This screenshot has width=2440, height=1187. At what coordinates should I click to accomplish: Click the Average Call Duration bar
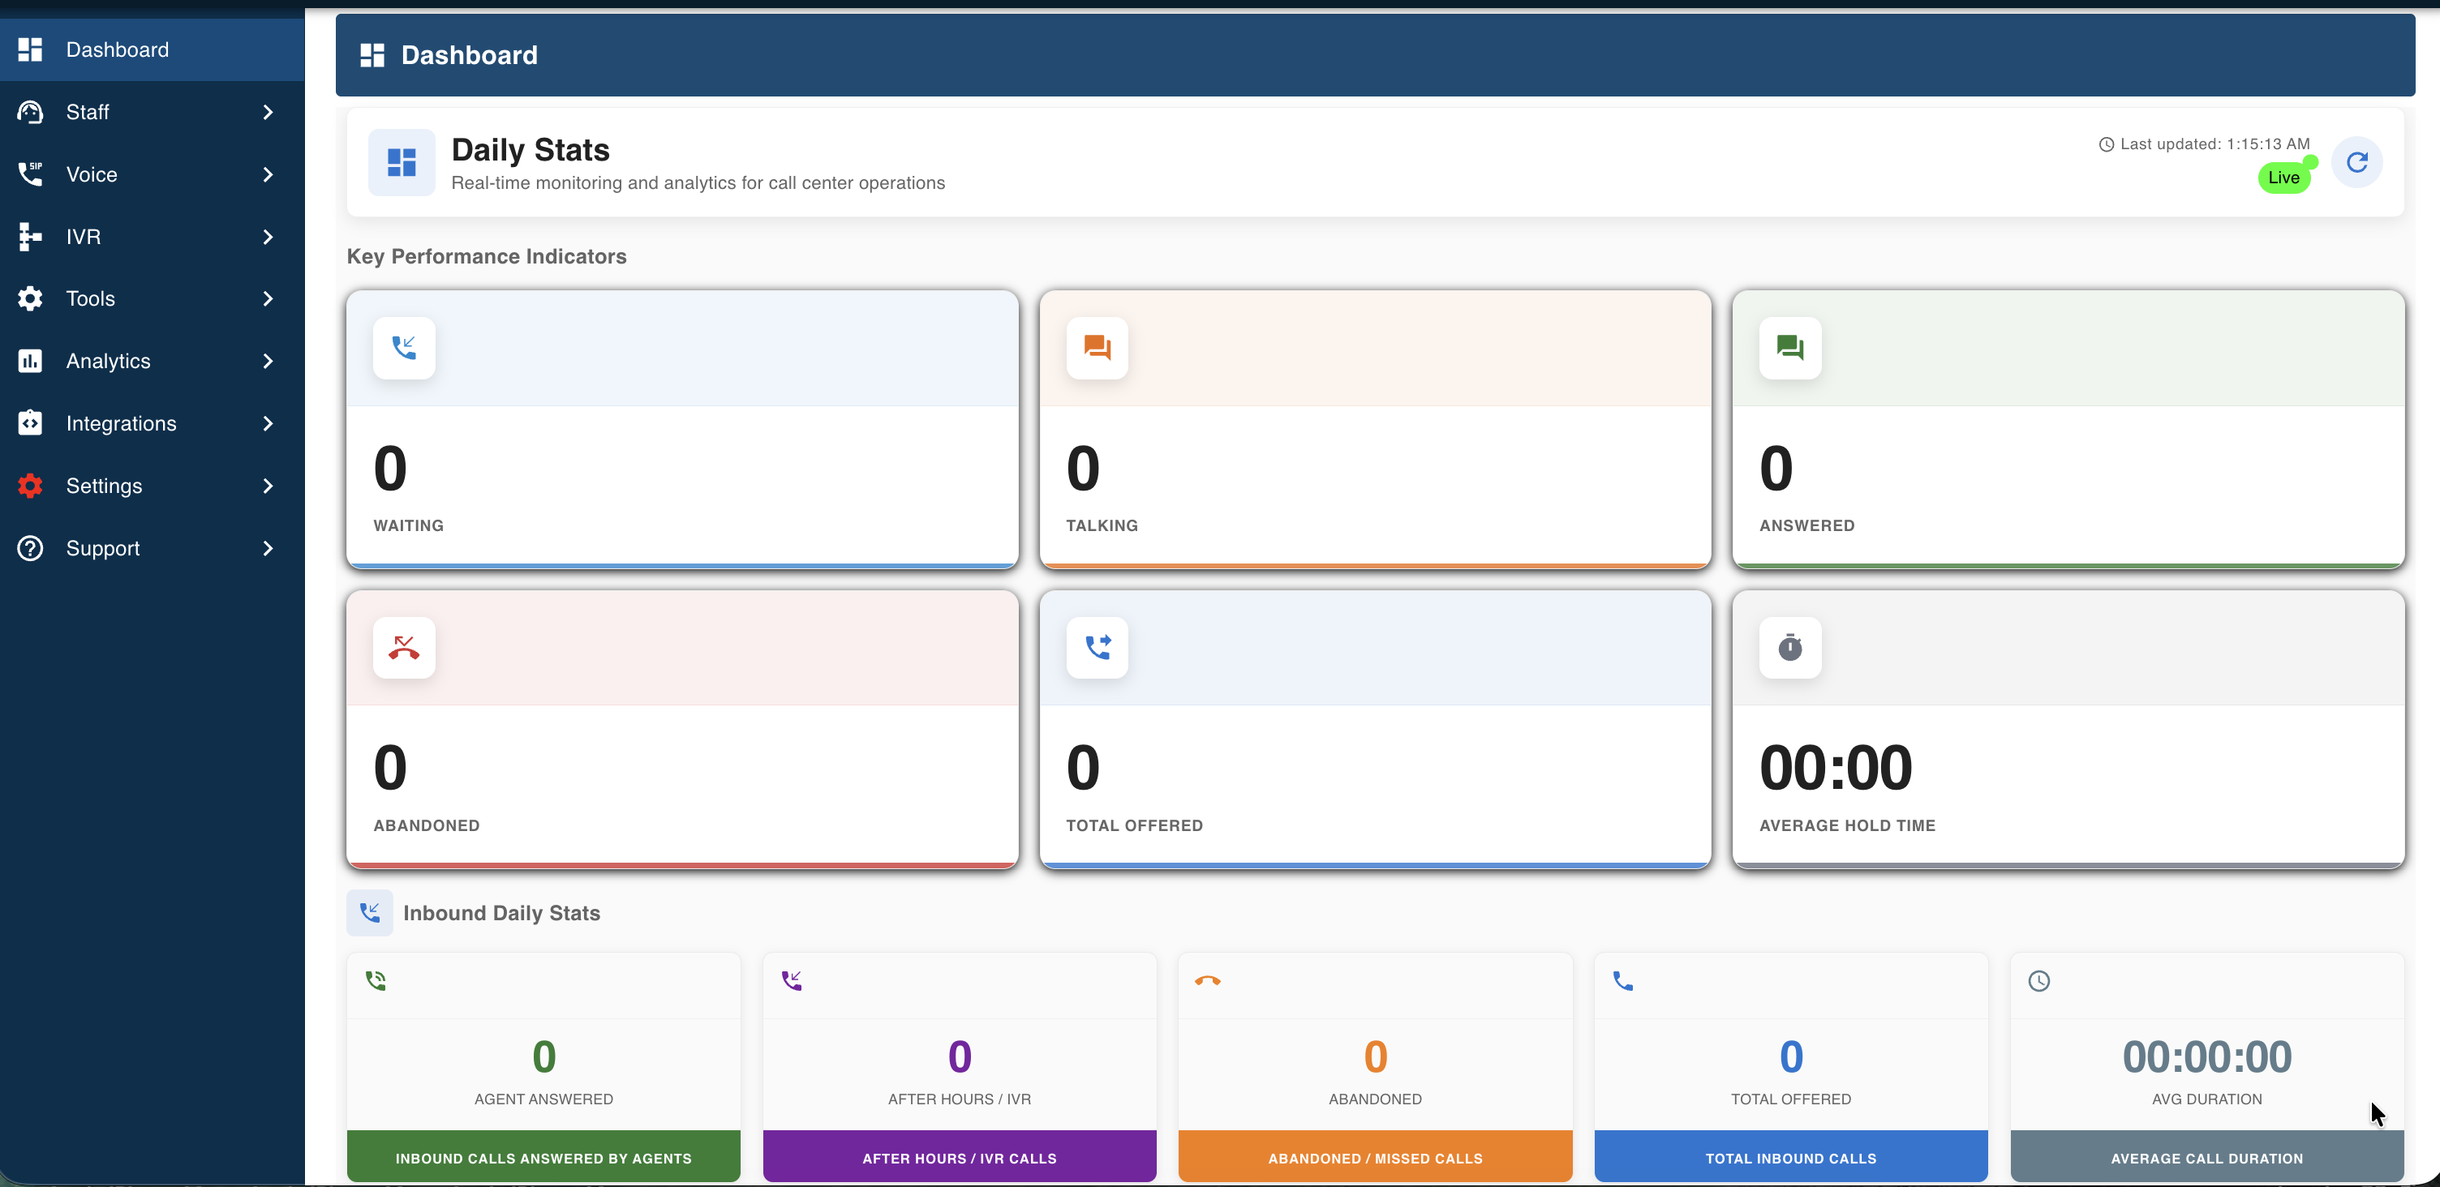click(x=2207, y=1157)
